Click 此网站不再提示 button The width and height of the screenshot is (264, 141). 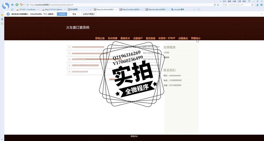(89, 14)
